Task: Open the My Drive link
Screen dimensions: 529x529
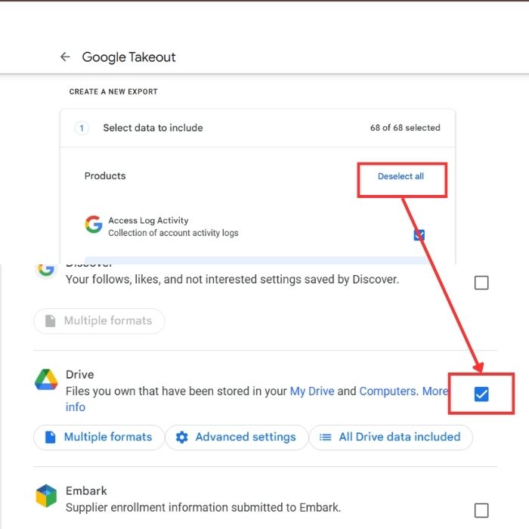Action: pyautogui.click(x=312, y=391)
